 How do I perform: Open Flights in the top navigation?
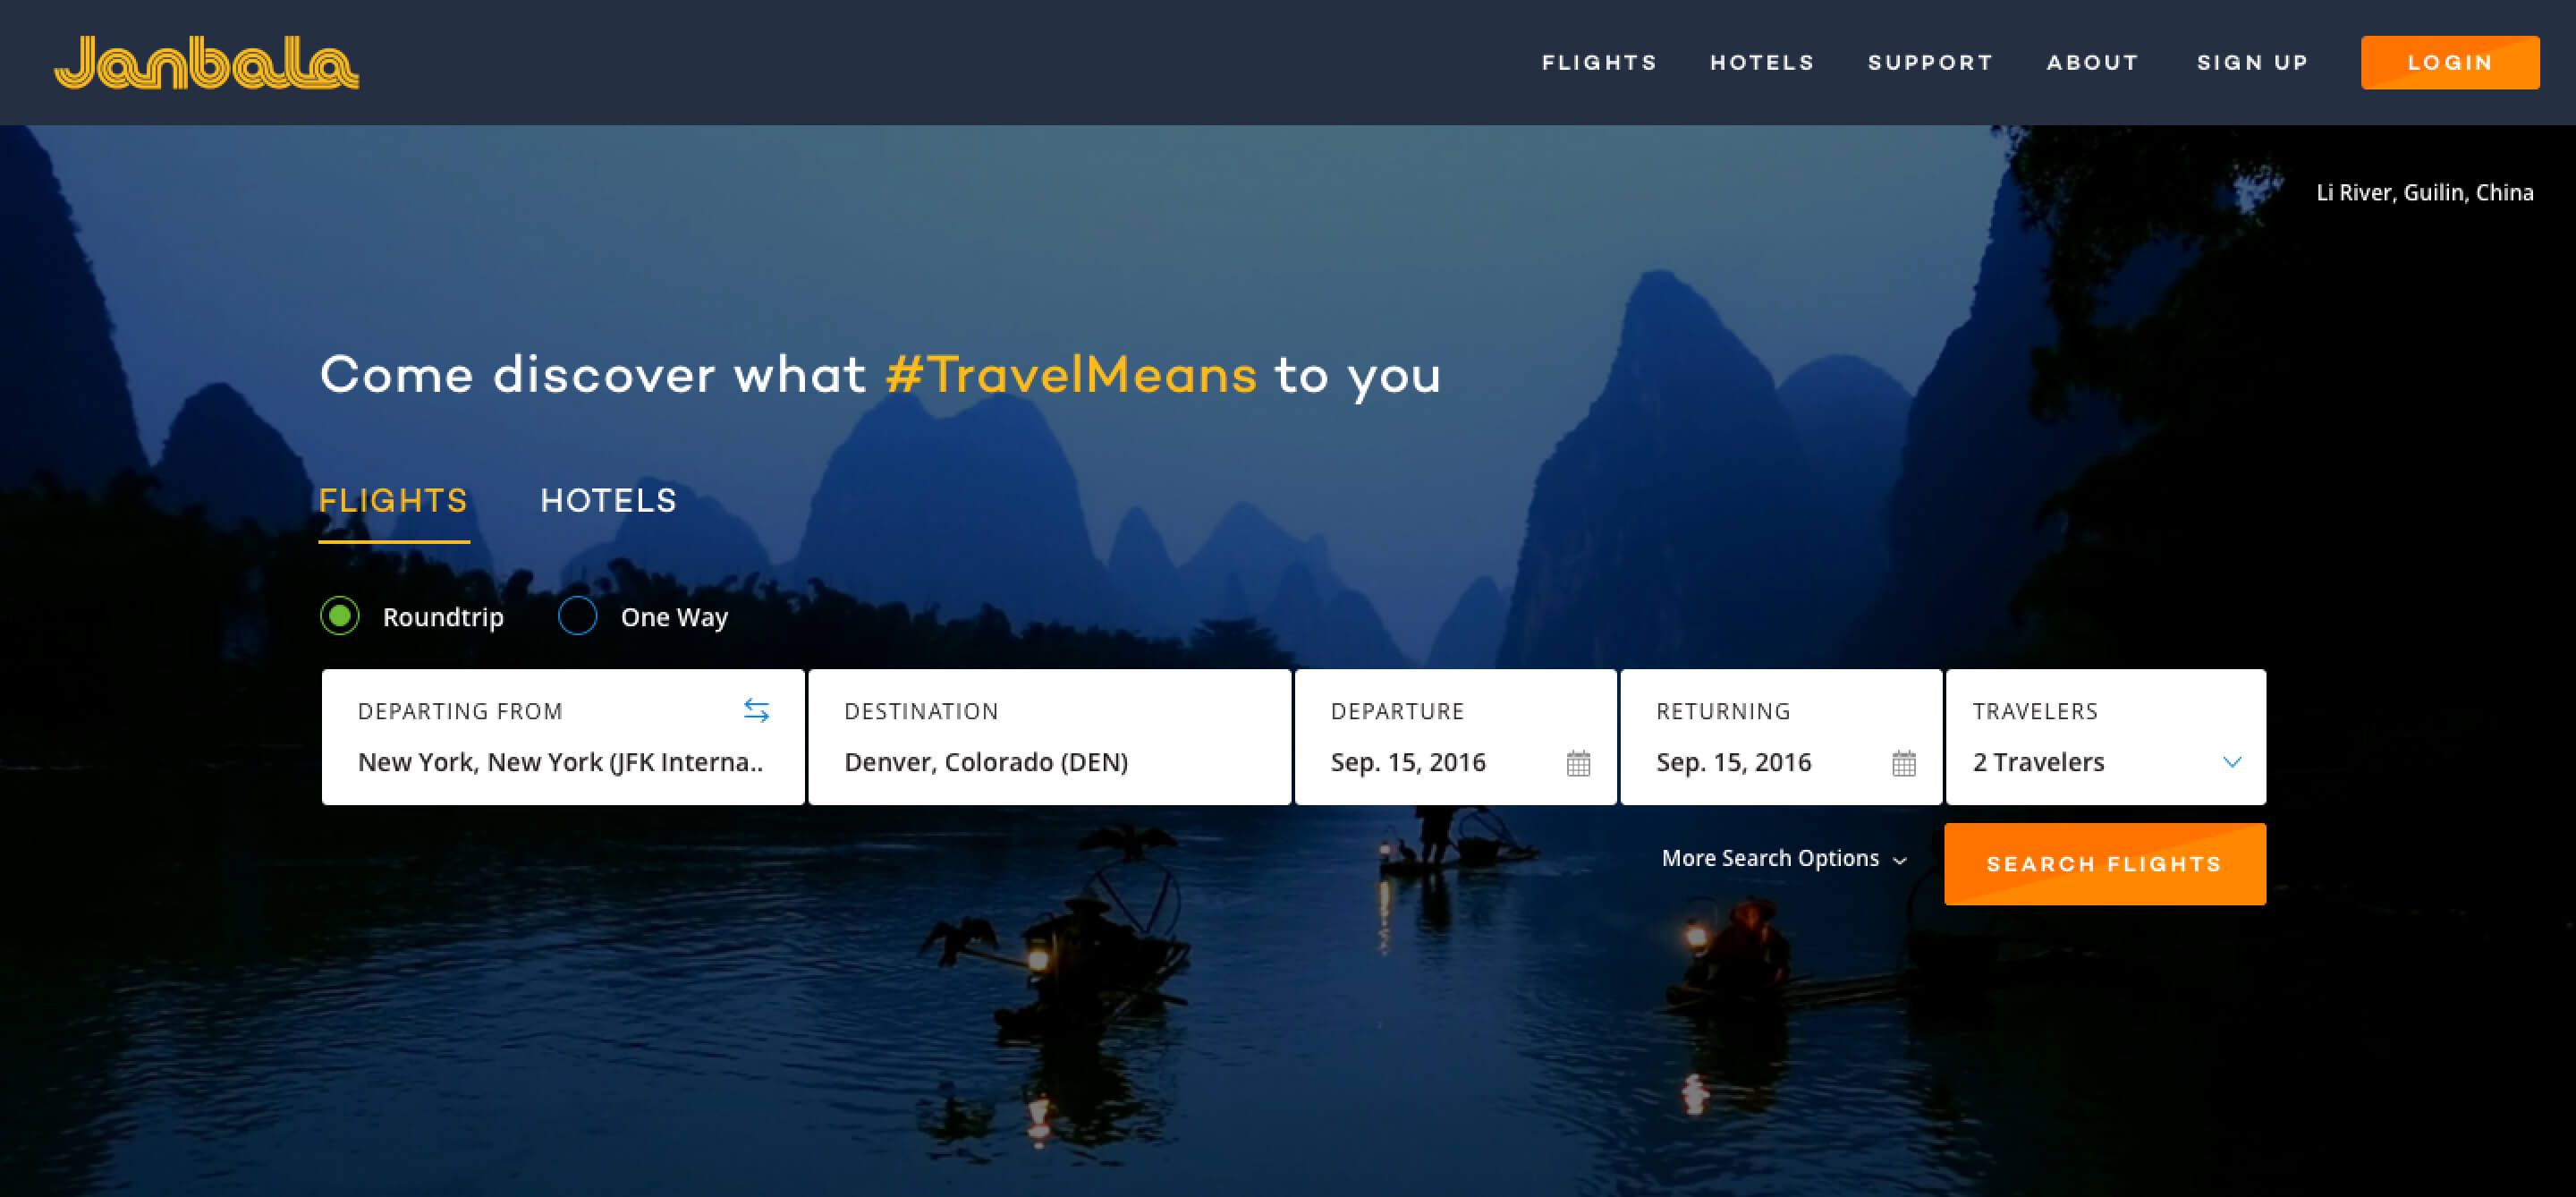point(1599,62)
